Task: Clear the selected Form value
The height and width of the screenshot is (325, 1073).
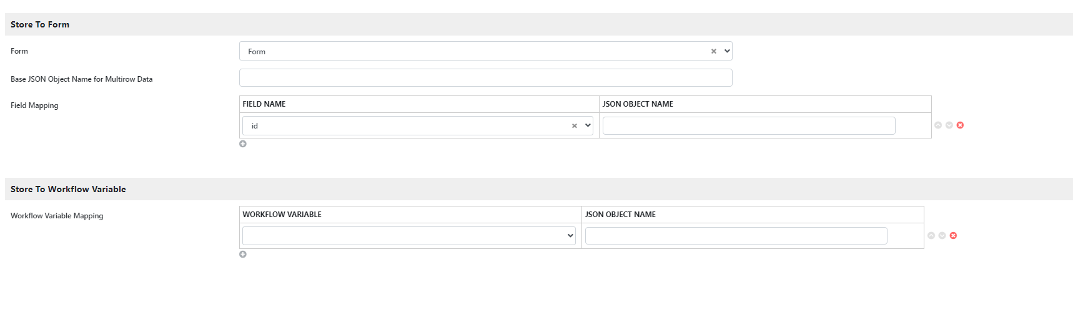Action: [713, 52]
